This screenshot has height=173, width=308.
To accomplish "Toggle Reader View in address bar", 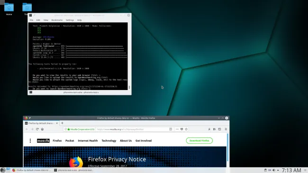I will point(171,129).
